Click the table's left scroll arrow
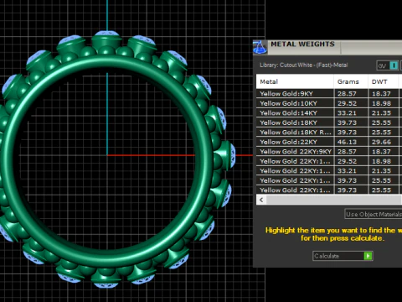 (x=261, y=200)
